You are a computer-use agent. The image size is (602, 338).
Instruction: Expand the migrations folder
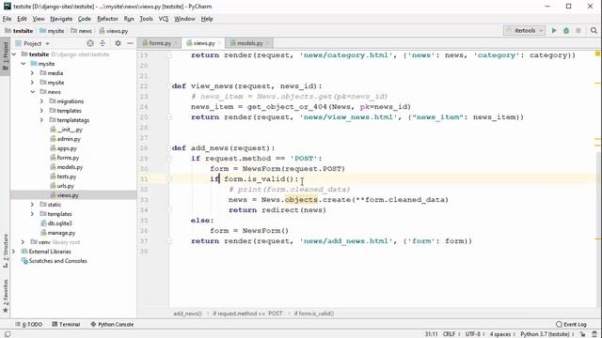click(41, 101)
